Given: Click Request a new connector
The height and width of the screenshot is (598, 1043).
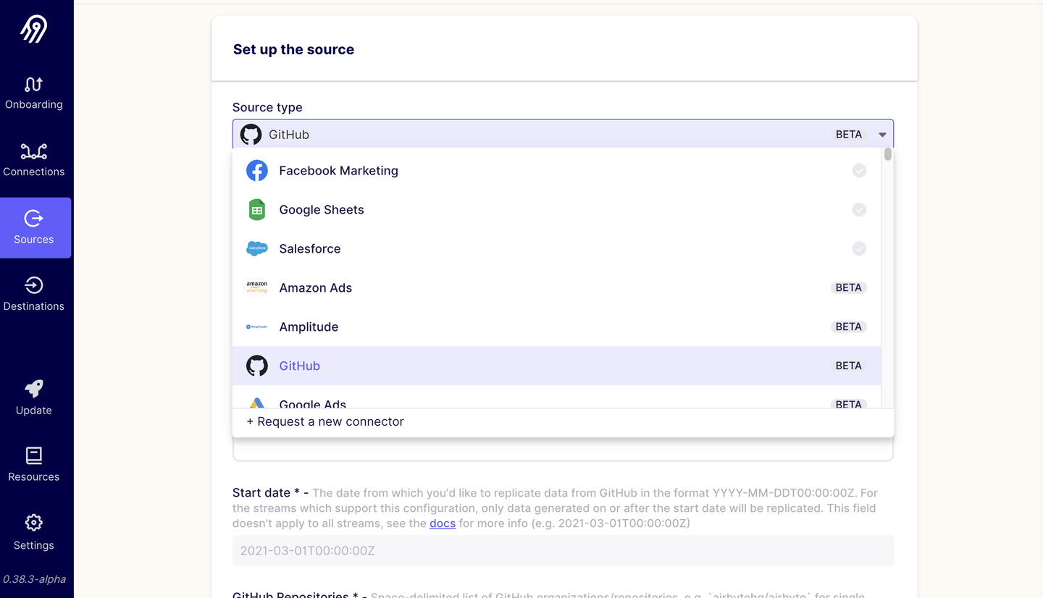Looking at the screenshot, I should tap(325, 422).
